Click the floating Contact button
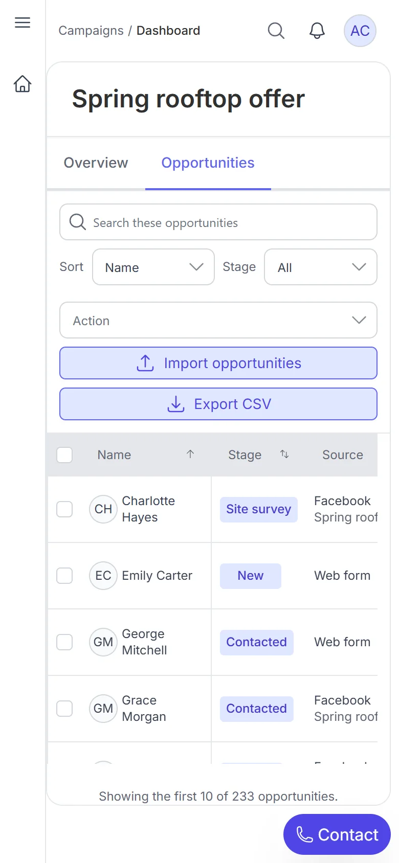The width and height of the screenshot is (399, 863). 337,834
